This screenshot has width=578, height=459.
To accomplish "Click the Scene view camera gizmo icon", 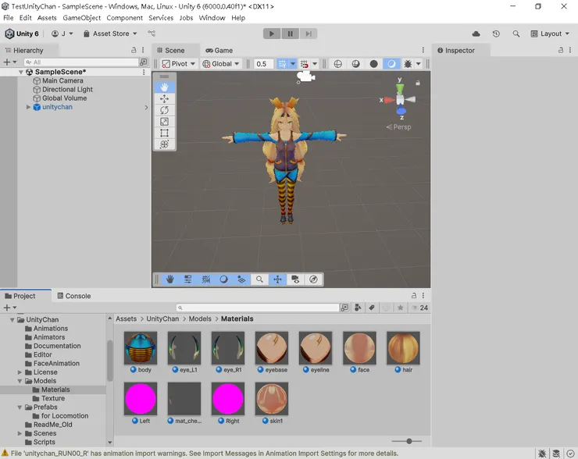I will (305, 76).
